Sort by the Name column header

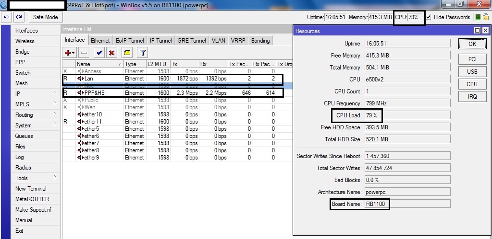[99, 64]
